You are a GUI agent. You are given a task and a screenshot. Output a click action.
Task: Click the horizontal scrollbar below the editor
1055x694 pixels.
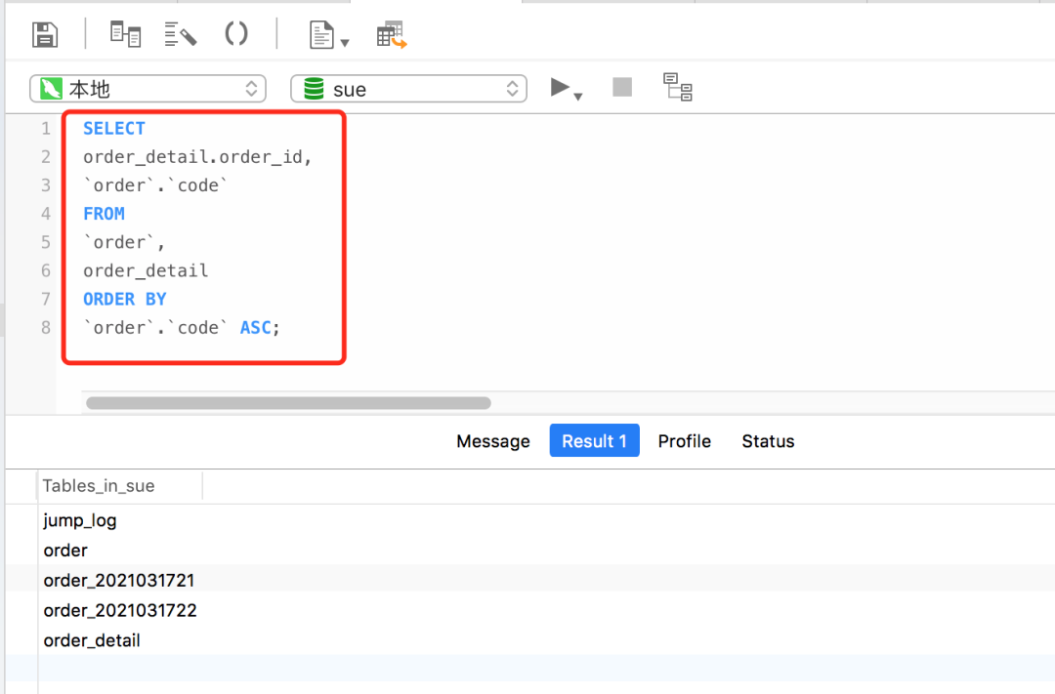click(x=288, y=402)
